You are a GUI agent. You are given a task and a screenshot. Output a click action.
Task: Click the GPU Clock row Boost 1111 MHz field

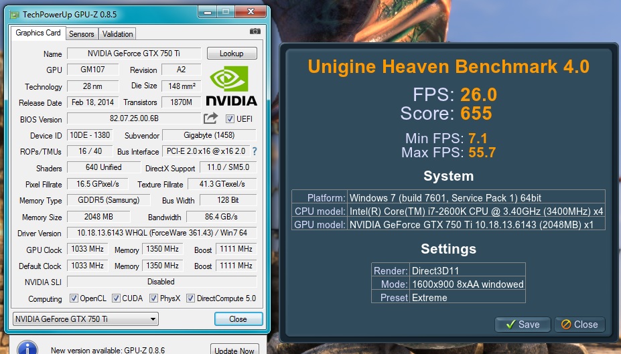[236, 249]
